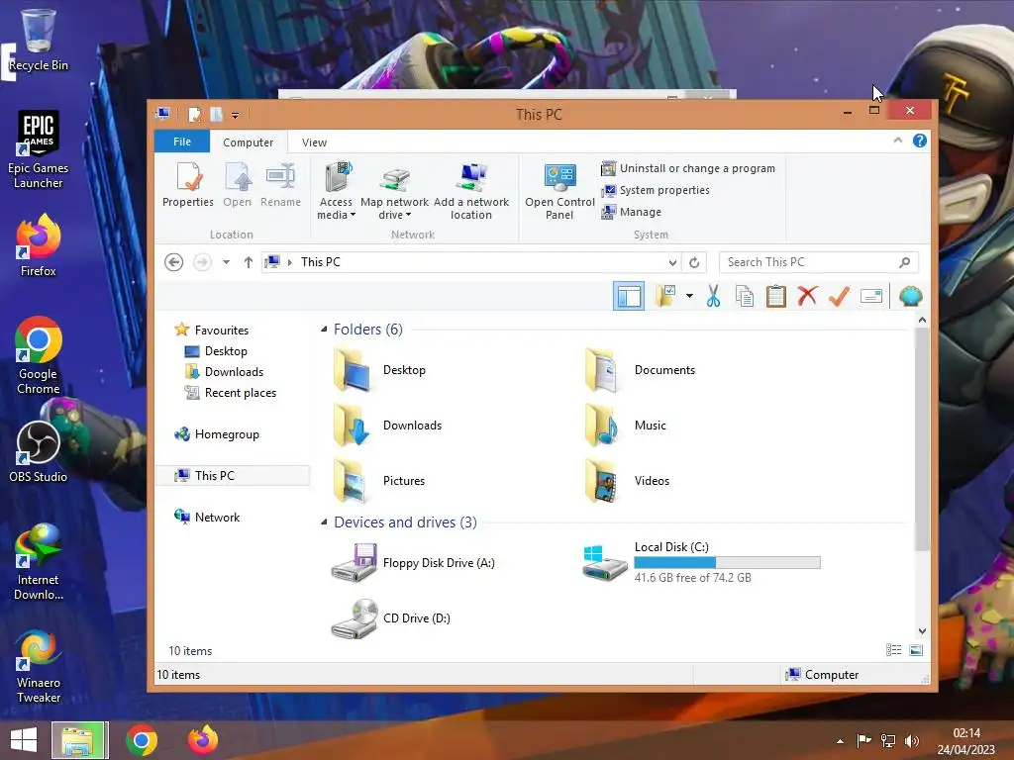Viewport: 1014px width, 760px height.
Task: Click the folder options toolbar icon
Action: click(664, 296)
